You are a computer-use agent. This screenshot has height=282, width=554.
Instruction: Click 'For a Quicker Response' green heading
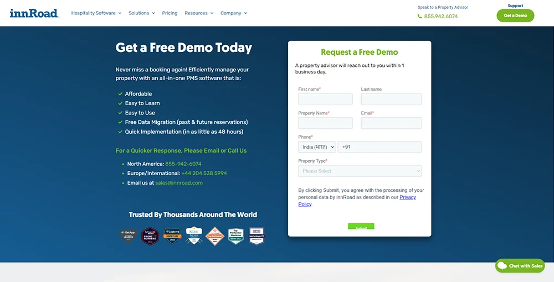point(181,150)
